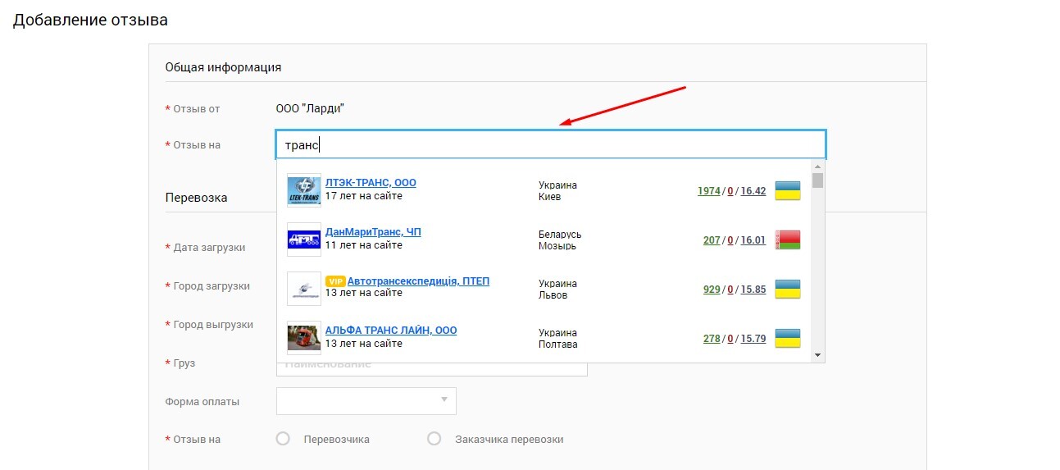This screenshot has height=470, width=1060.
Task: Open the ДанМариТранс, ЧП company link
Action: [x=373, y=232]
